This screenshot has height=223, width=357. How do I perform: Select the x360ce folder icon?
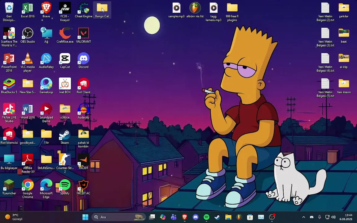click(x=65, y=111)
